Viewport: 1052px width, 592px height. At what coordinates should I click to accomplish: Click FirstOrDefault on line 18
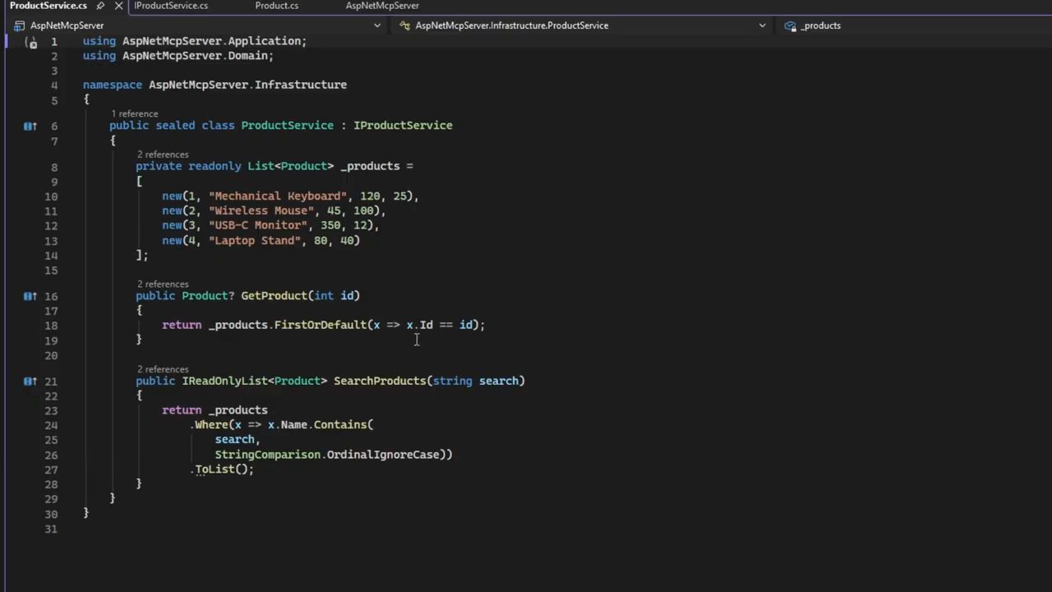[321, 326]
